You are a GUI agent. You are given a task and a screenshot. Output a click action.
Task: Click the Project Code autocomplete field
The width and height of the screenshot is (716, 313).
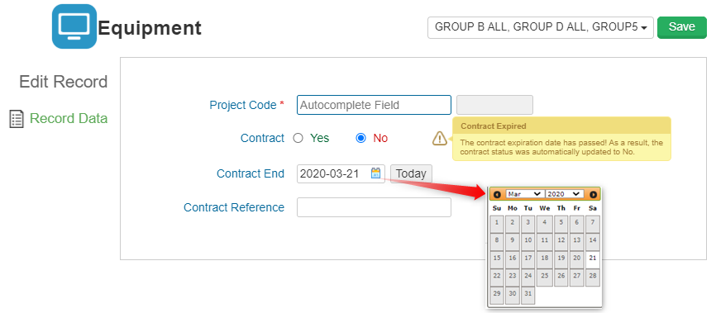374,105
